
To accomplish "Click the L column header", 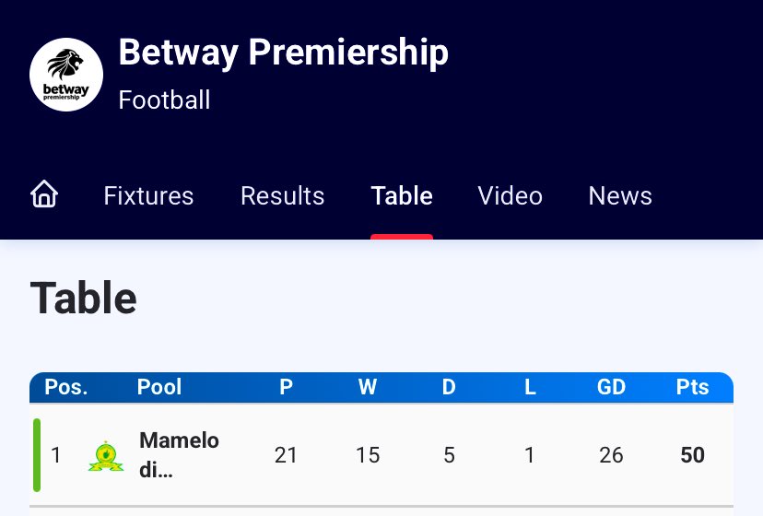I will [x=530, y=387].
